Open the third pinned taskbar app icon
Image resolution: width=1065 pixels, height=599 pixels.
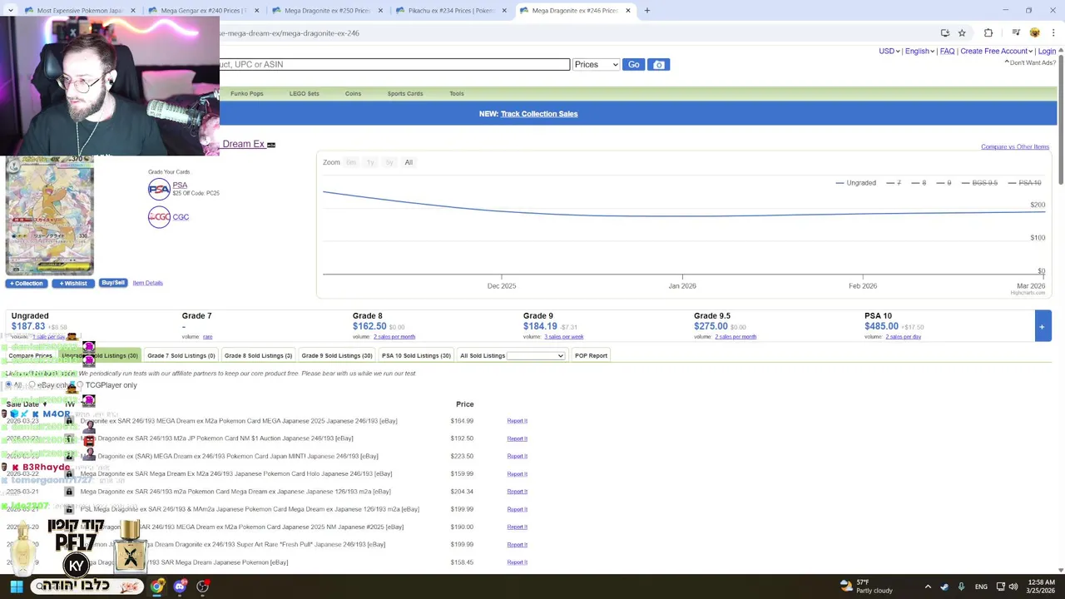coord(202,587)
